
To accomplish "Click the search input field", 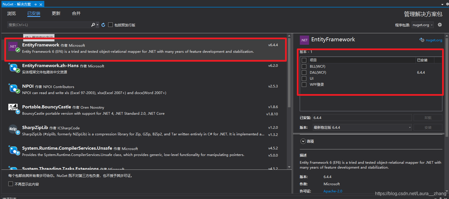I will (49, 25).
